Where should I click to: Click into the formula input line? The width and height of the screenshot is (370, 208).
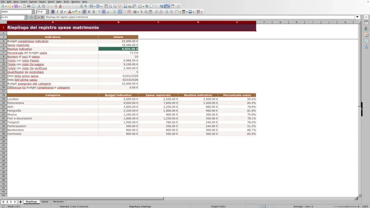coord(199,17)
